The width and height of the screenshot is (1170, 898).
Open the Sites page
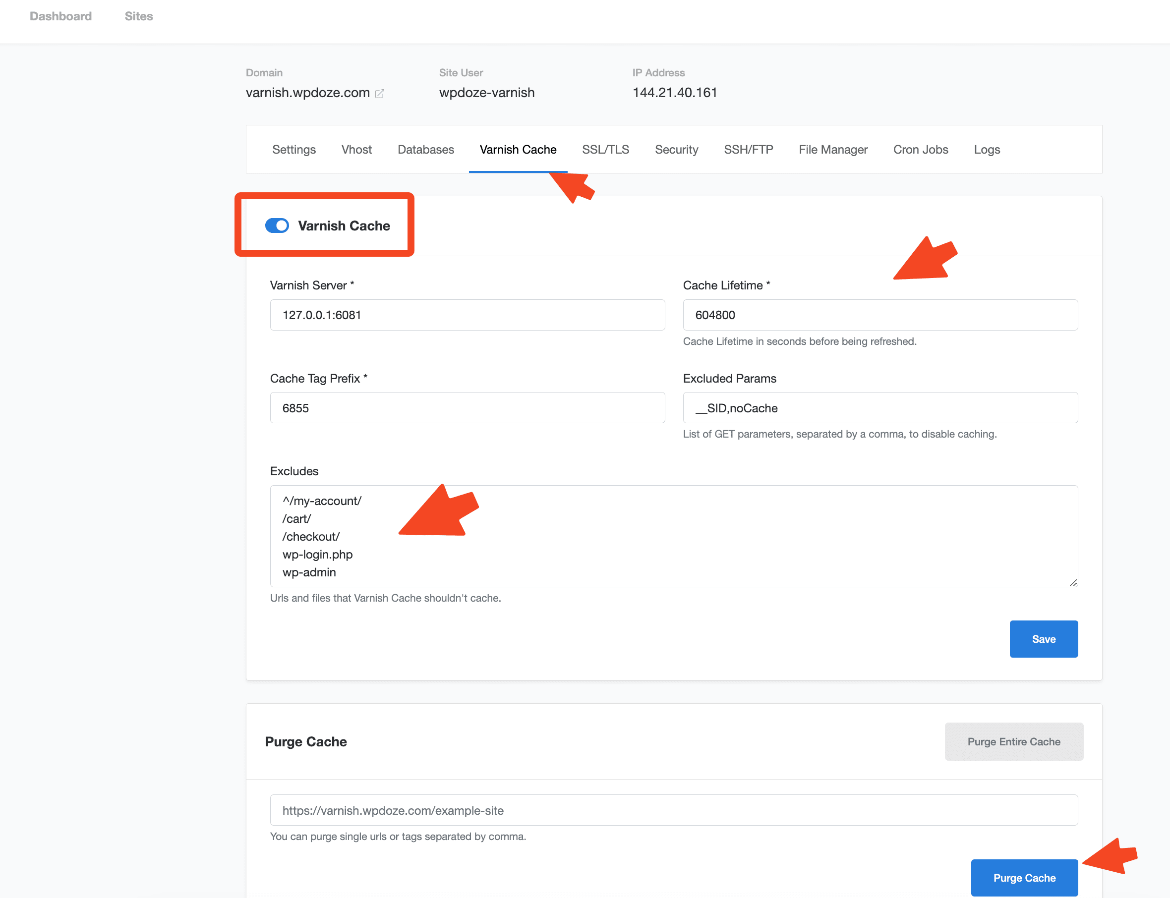138,16
